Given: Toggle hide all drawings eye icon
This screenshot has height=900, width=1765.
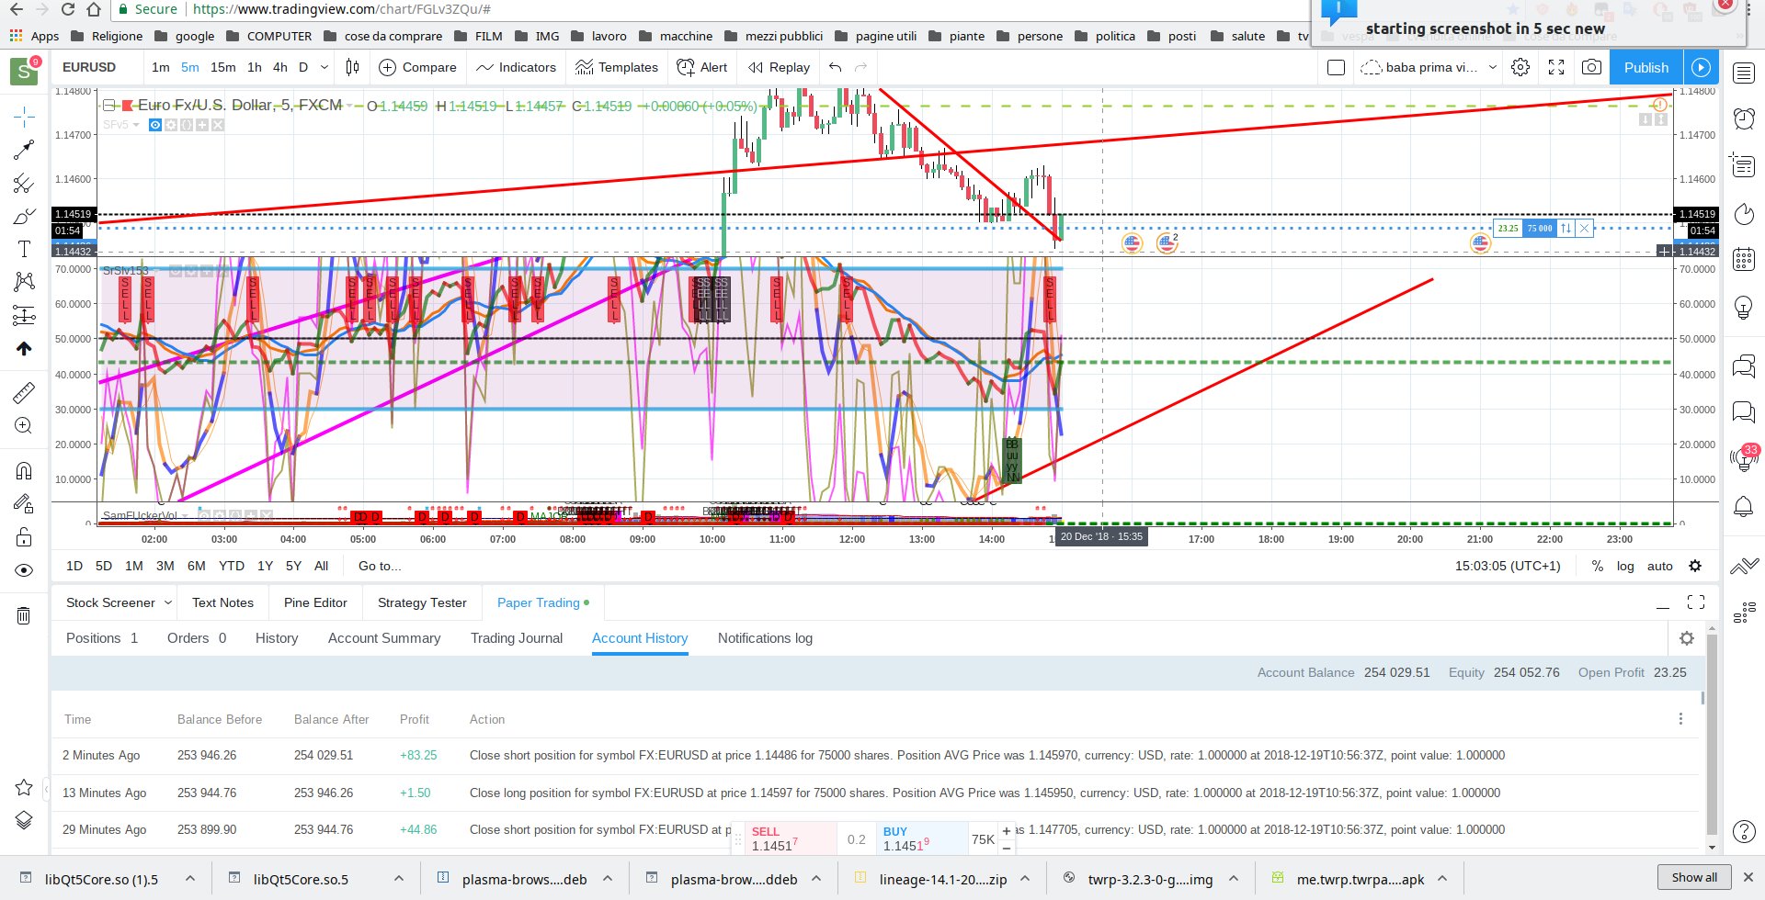Looking at the screenshot, I should (24, 570).
